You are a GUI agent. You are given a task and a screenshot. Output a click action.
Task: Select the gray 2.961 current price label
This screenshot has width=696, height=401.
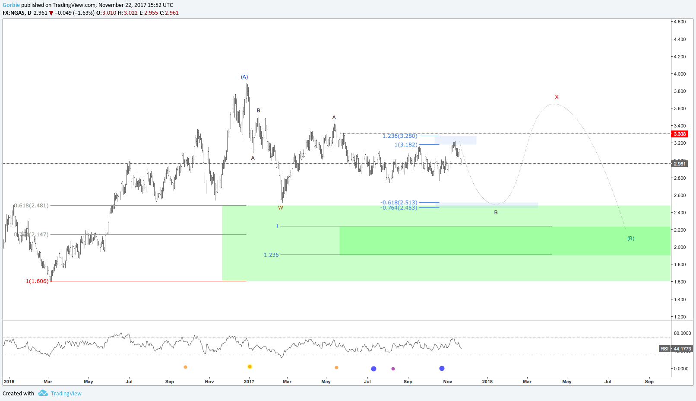click(680, 164)
